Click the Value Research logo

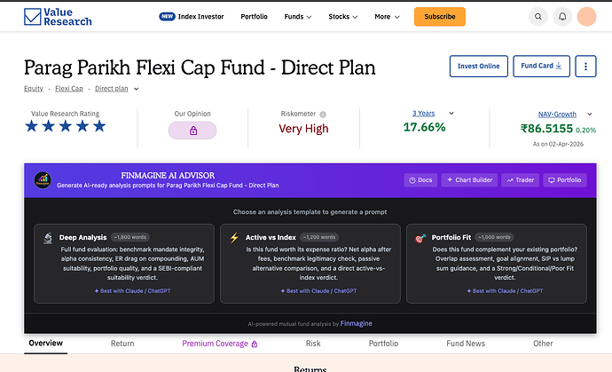pos(58,17)
